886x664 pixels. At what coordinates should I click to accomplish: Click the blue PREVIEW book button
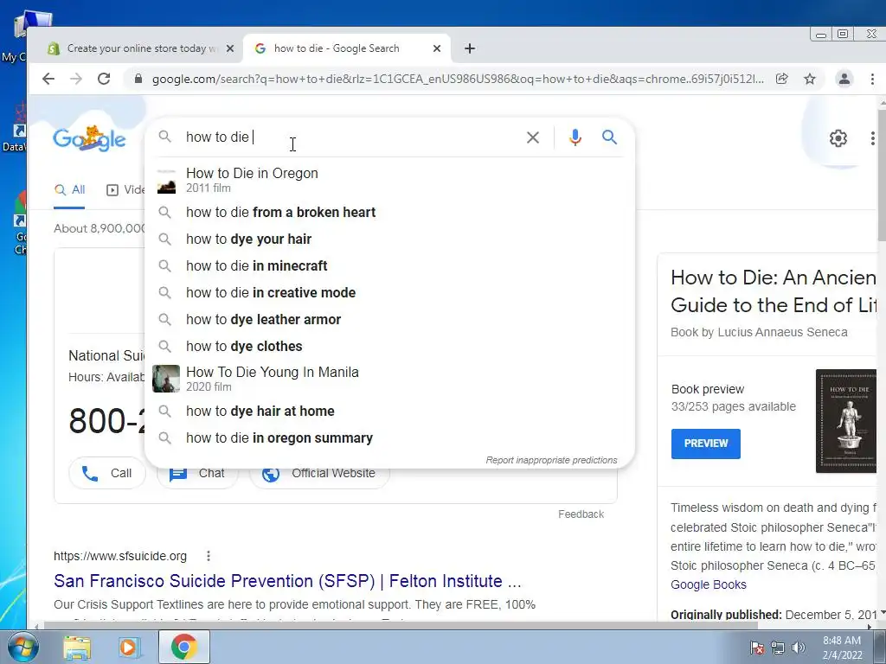[706, 444]
